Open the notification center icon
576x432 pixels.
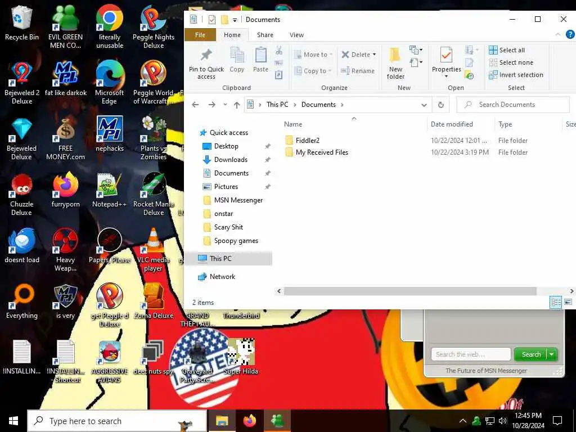[557, 421]
